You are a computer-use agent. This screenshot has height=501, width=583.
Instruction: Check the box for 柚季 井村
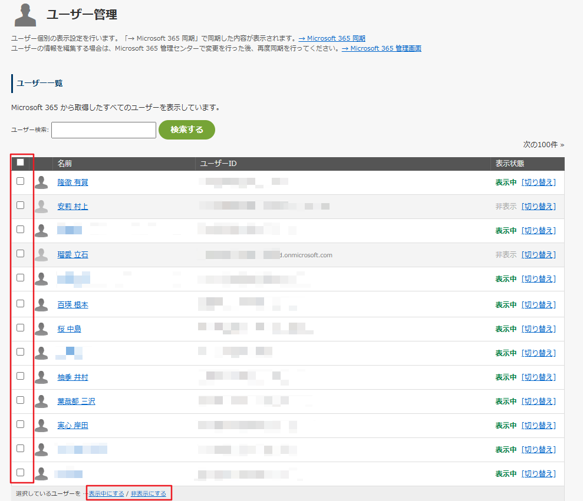pos(21,376)
